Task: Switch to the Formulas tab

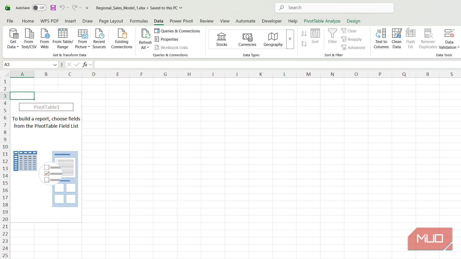Action: pyautogui.click(x=139, y=21)
